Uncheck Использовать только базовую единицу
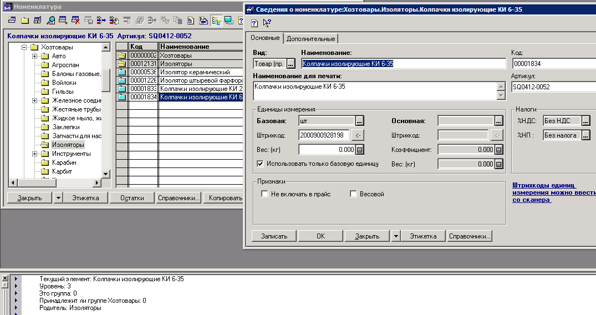Screen dimensions: 596x315 pyautogui.click(x=261, y=164)
